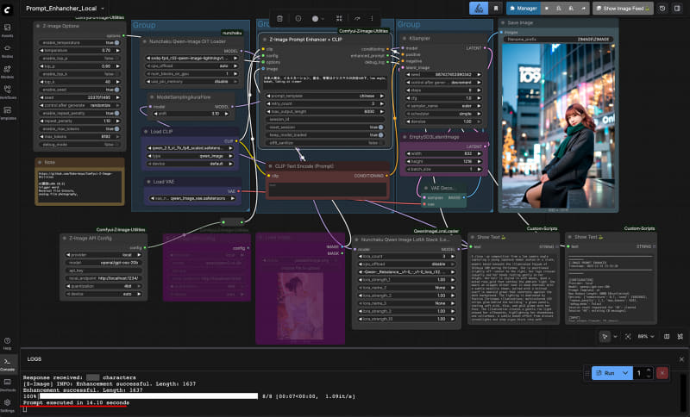
Task: Toggle the minimap icon on the canvas toolbar
Action: pos(667,336)
